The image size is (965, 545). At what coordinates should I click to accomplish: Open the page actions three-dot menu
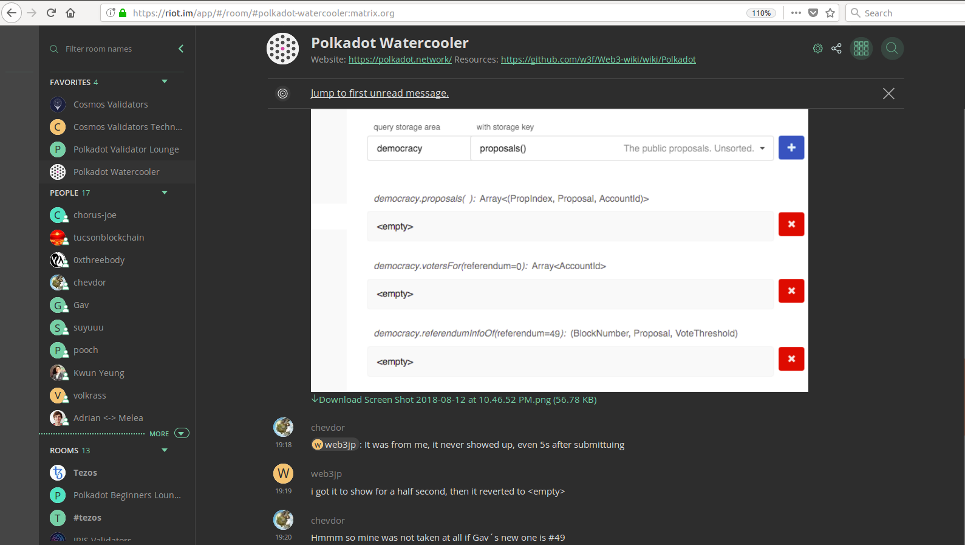tap(796, 13)
